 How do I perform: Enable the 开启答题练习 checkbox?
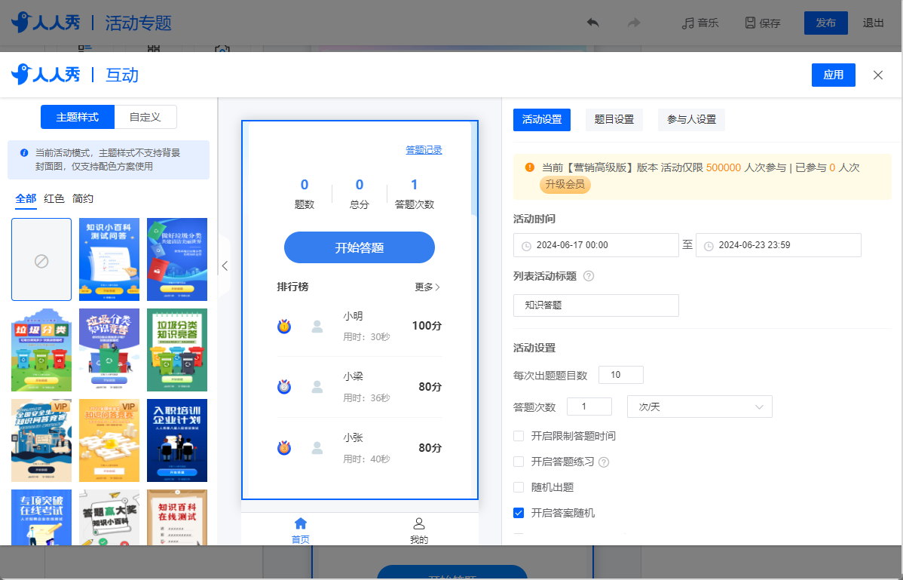[x=519, y=462]
